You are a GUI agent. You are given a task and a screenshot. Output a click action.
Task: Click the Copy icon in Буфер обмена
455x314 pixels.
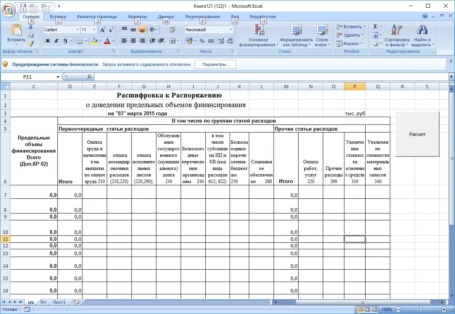[x=31, y=35]
